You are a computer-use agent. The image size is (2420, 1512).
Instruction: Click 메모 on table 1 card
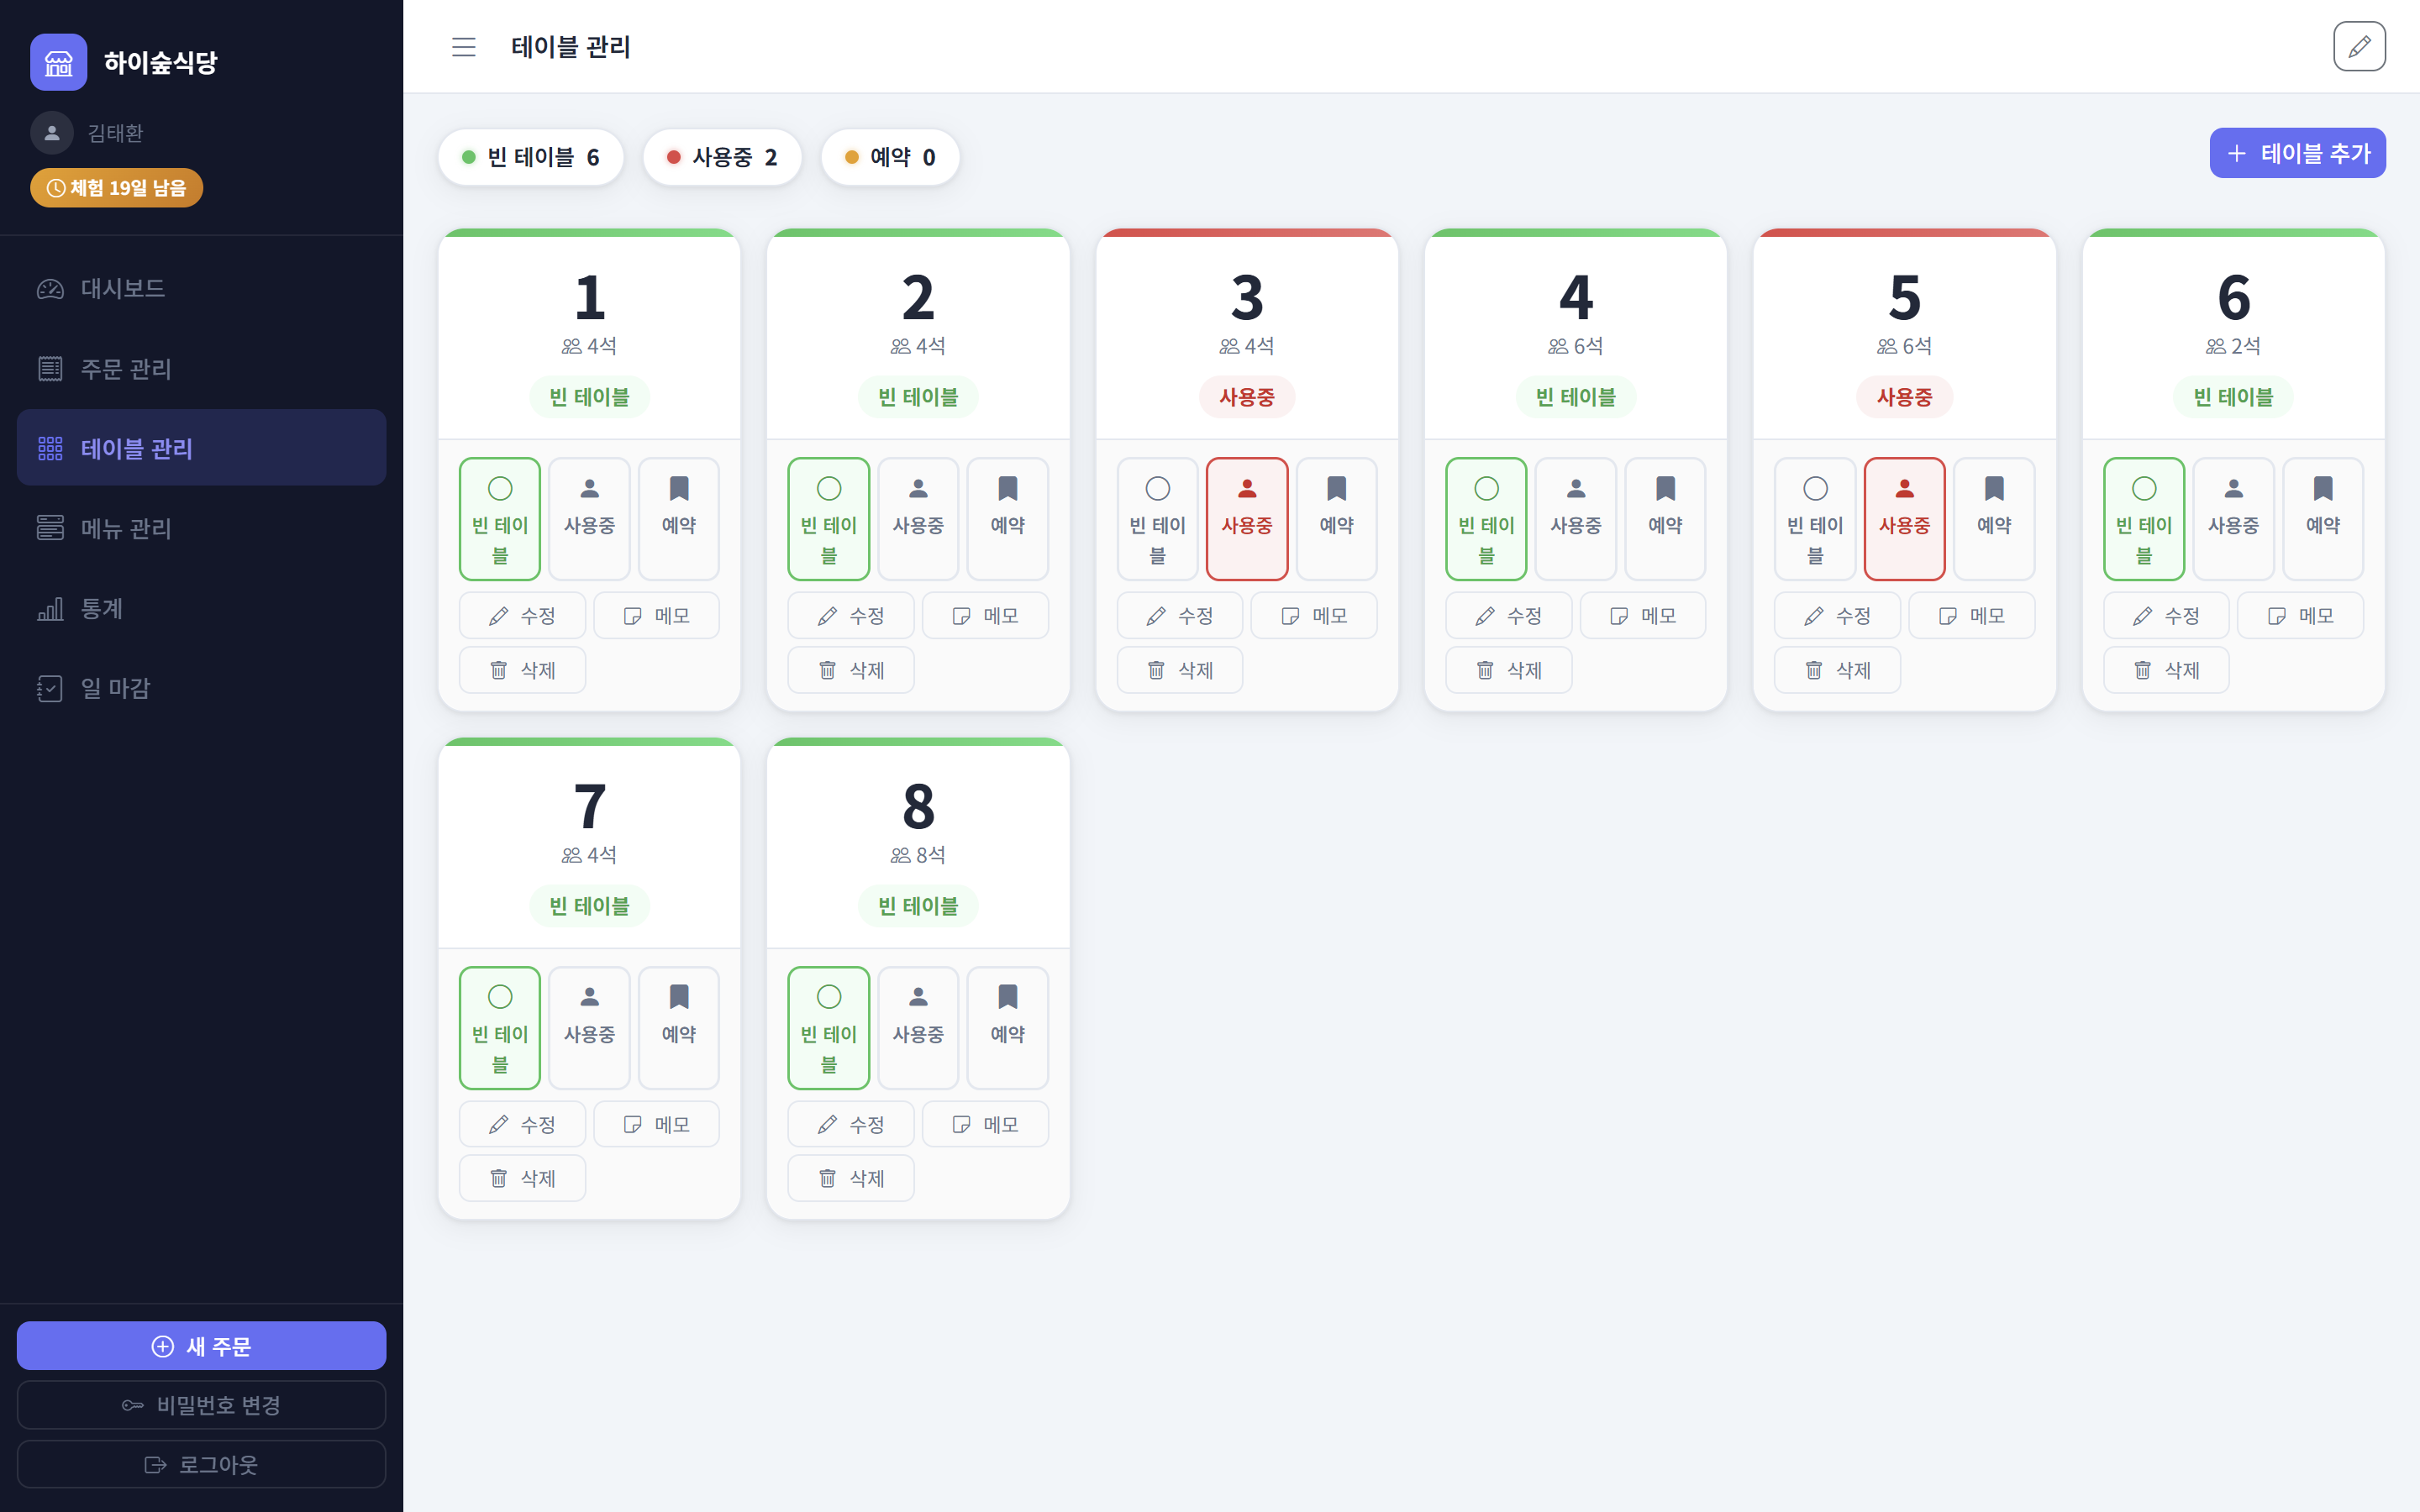pos(657,616)
